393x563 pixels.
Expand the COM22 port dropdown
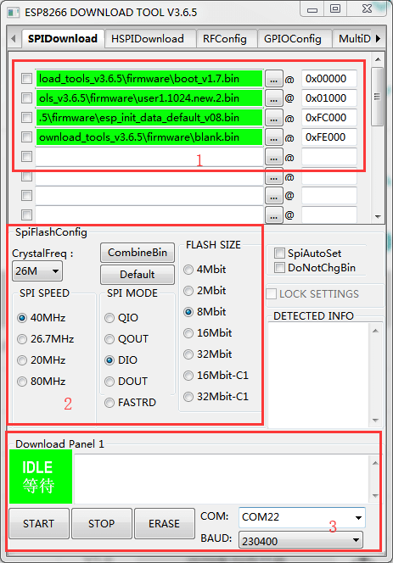tap(302, 517)
